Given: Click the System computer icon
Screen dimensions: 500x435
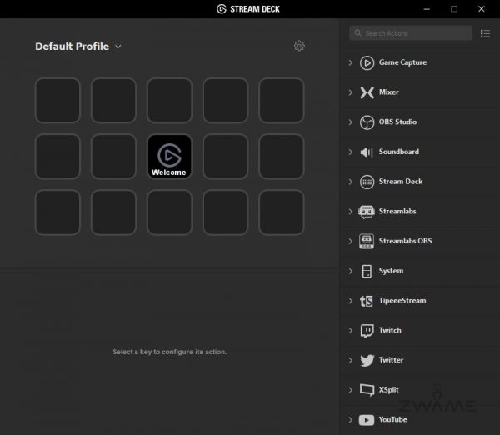Looking at the screenshot, I should (x=367, y=272).
